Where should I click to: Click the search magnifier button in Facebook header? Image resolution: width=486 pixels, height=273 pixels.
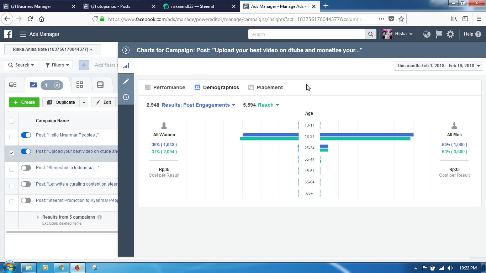click(370, 34)
